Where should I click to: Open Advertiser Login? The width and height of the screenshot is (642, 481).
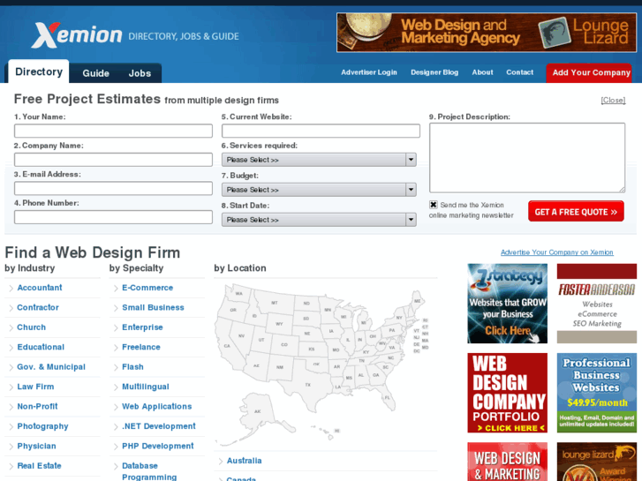tap(369, 72)
